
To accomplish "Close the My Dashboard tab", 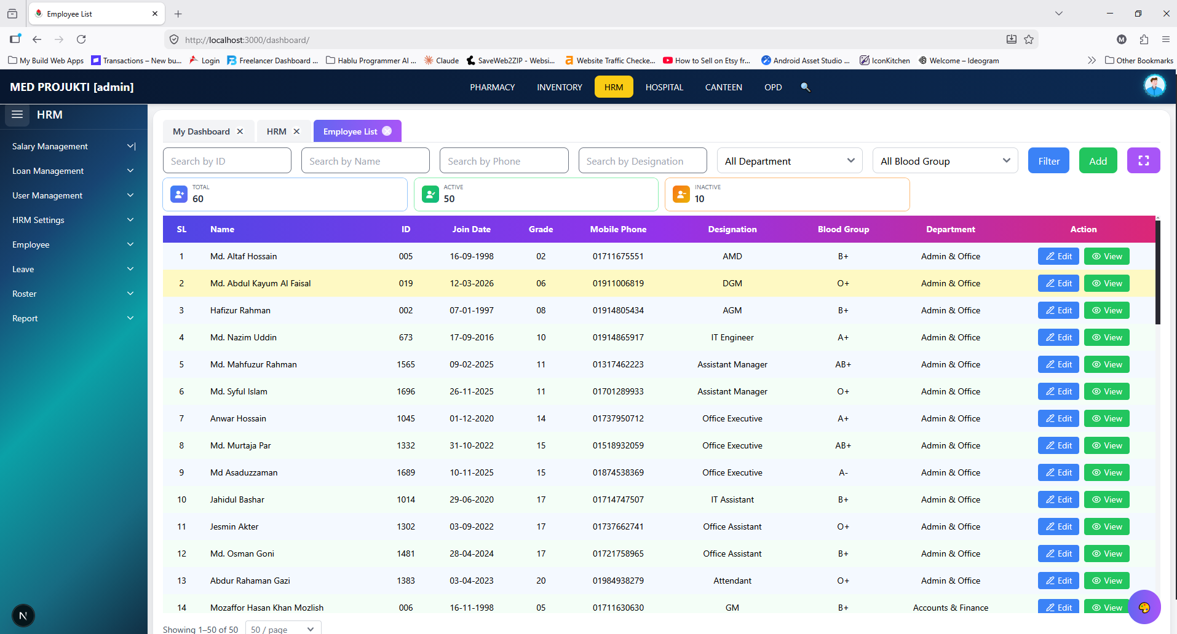I will 240,131.
